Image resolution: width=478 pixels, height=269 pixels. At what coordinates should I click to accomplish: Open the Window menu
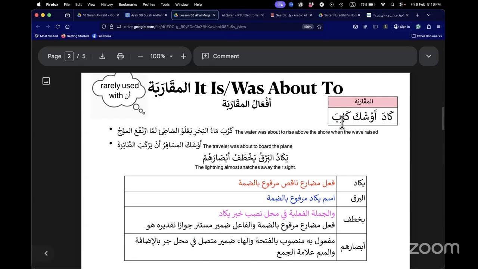click(182, 4)
